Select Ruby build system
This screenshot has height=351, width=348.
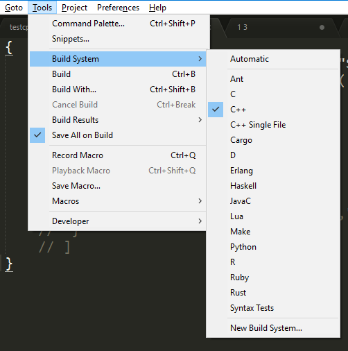click(x=273, y=277)
